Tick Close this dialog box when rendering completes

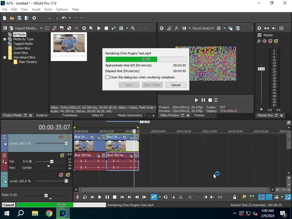(x=107, y=77)
